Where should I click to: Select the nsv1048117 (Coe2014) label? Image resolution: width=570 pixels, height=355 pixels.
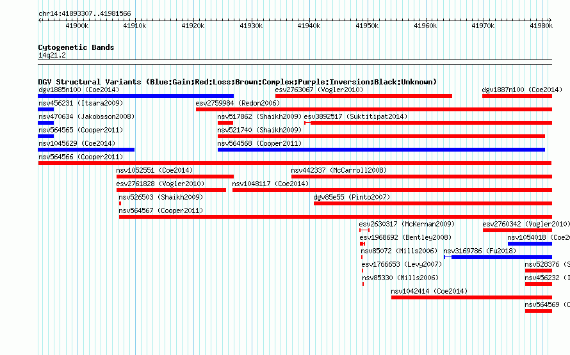point(270,184)
